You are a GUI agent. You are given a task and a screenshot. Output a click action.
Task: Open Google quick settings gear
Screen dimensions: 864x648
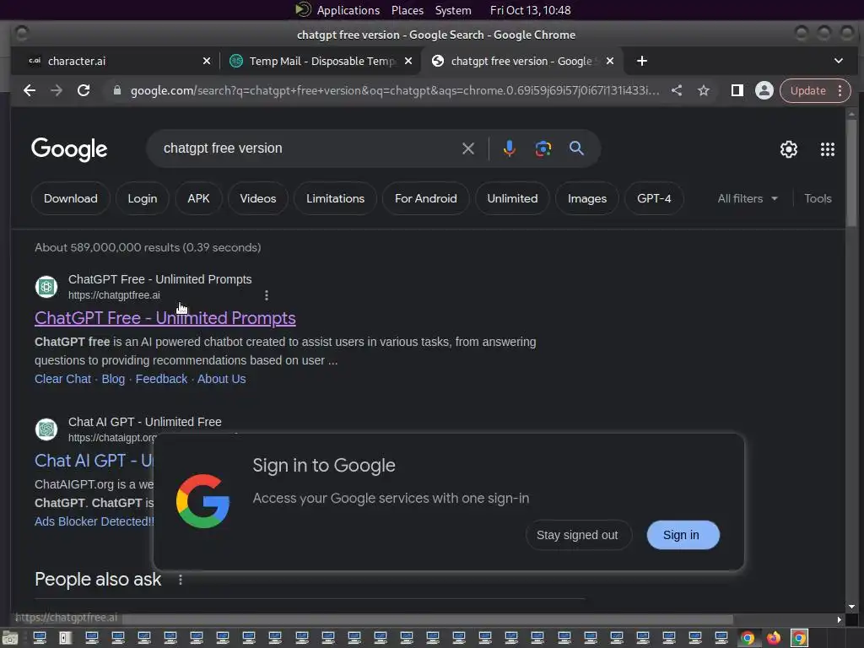coord(789,148)
